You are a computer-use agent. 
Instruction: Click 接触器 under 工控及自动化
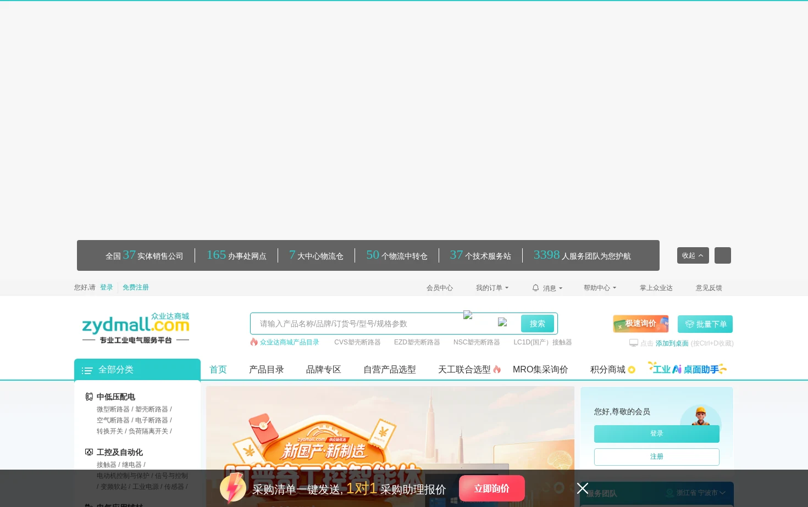point(107,465)
